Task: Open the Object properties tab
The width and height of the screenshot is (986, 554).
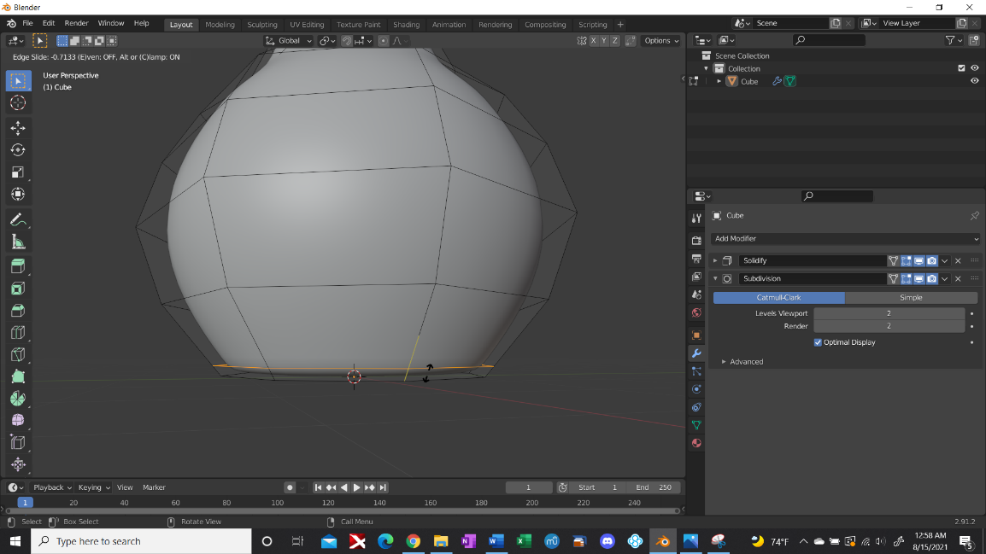Action: (x=696, y=335)
